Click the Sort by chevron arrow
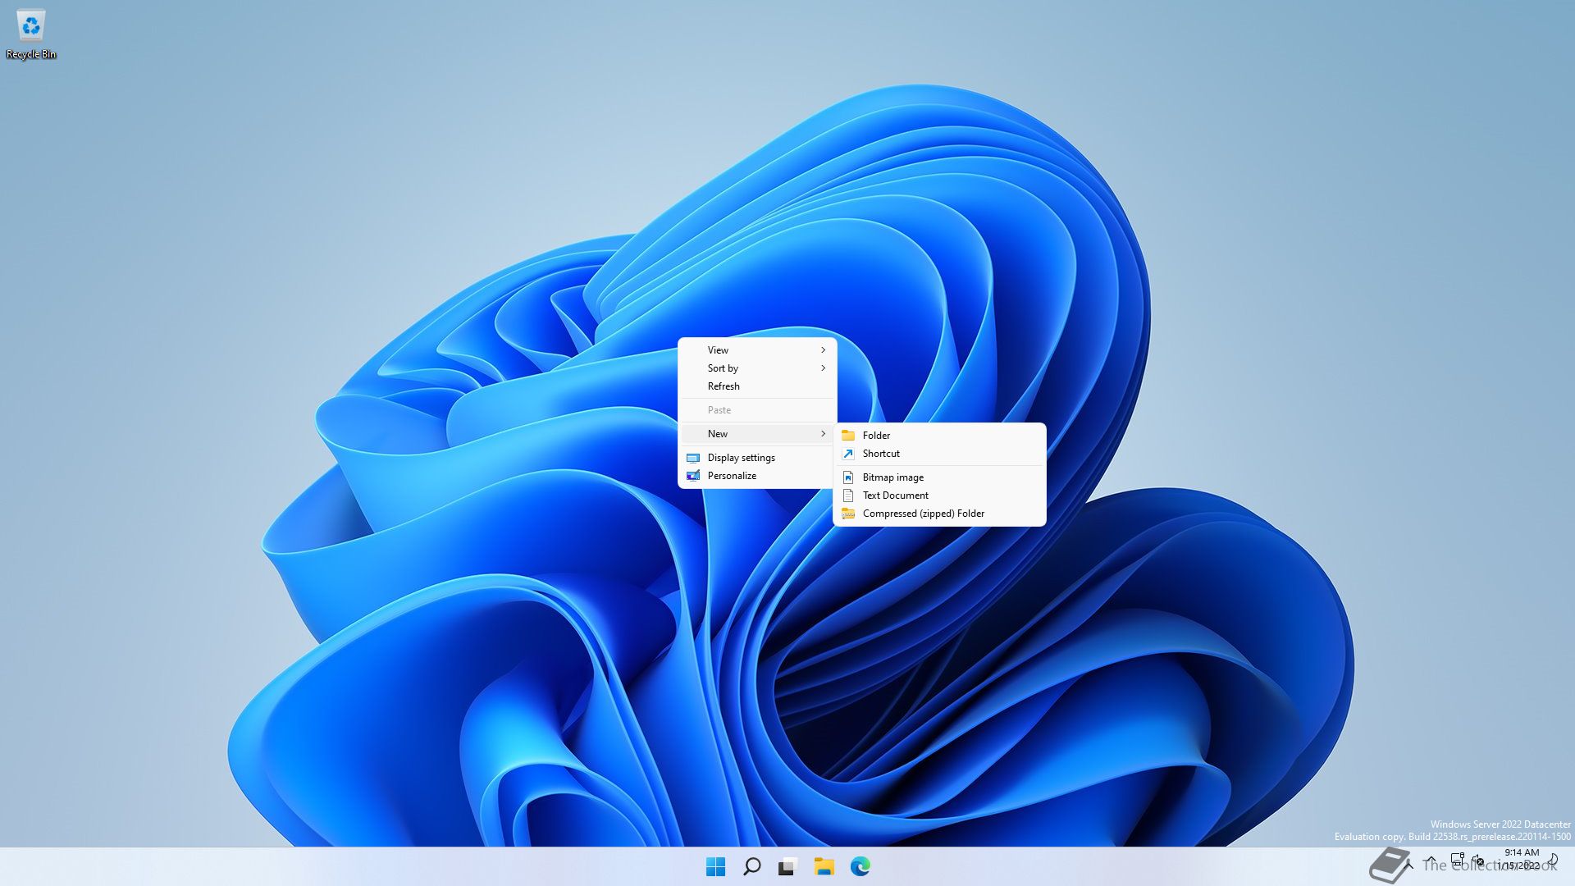Screen dimensions: 1575x886 tap(823, 368)
